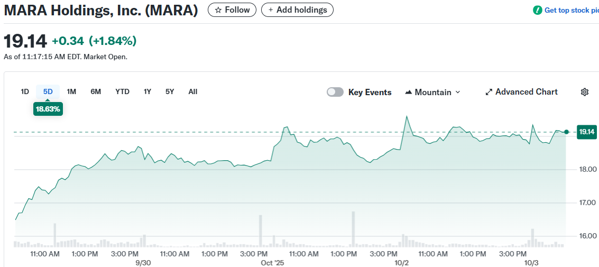
Task: Switch to the 6M range
Action: pyautogui.click(x=96, y=91)
